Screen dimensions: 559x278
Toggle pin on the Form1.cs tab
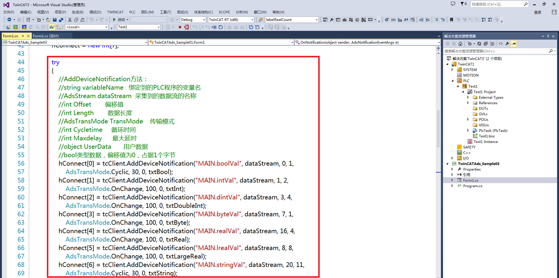[23, 36]
